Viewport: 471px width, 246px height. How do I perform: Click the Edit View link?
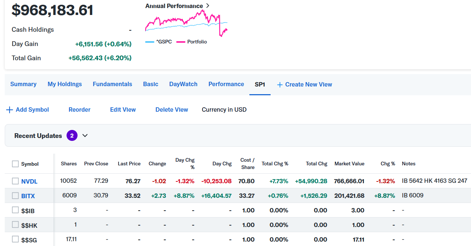(x=123, y=110)
